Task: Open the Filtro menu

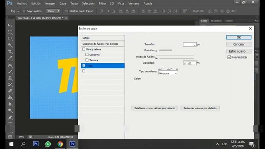Action: pyautogui.click(x=102, y=3)
